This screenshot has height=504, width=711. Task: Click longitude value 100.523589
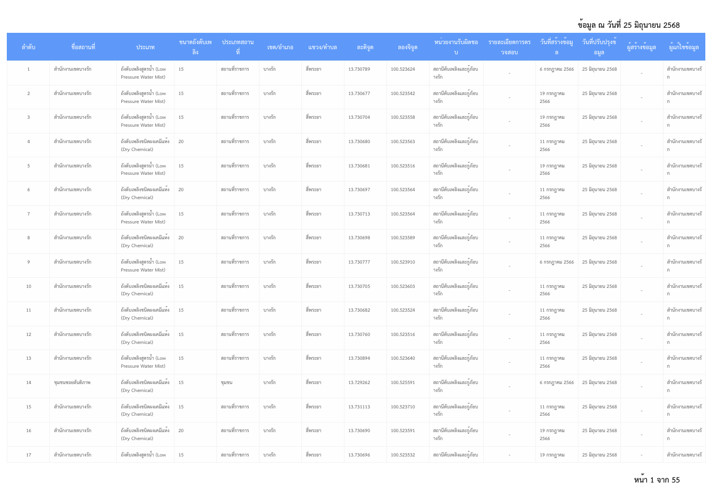click(403, 238)
